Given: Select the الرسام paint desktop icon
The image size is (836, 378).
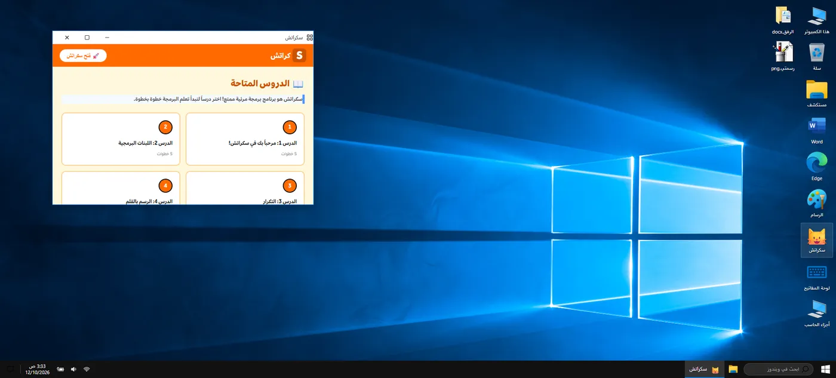Looking at the screenshot, I should click(x=816, y=204).
